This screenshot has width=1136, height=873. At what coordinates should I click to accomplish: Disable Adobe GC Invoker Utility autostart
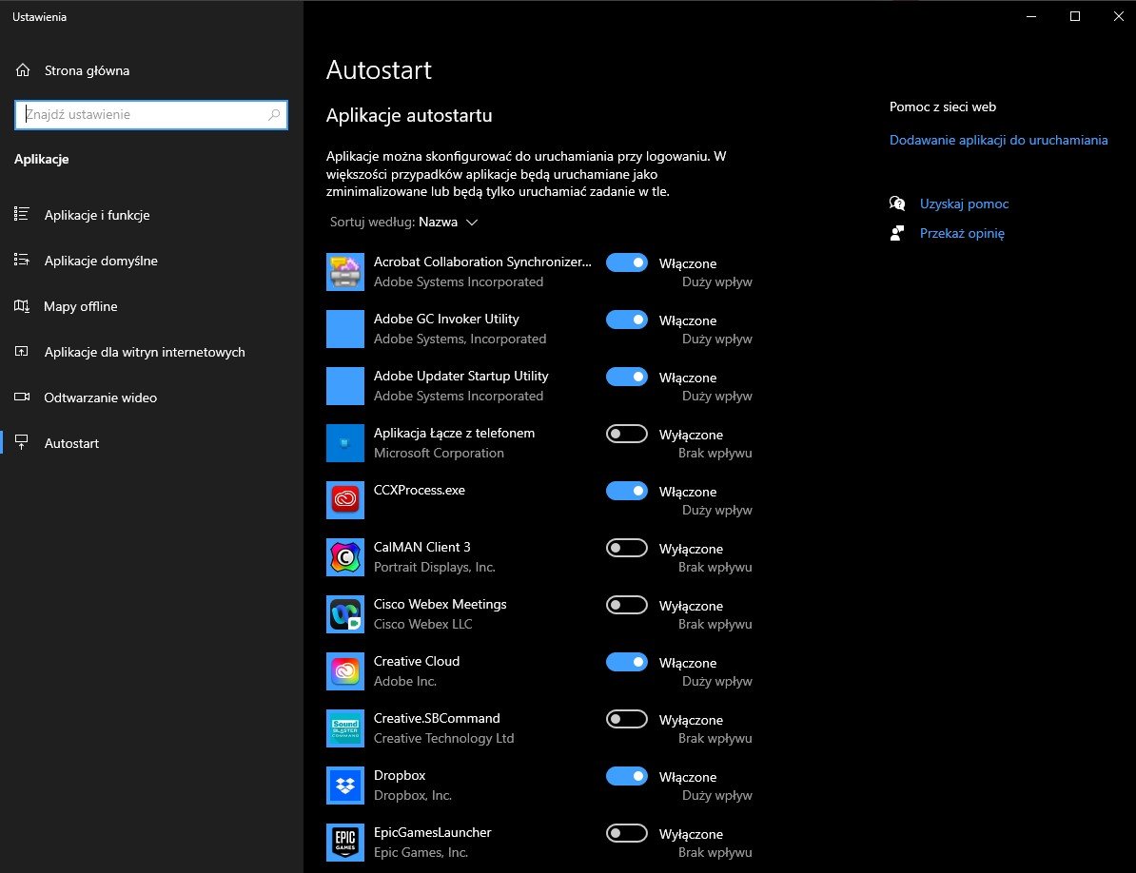tap(626, 320)
